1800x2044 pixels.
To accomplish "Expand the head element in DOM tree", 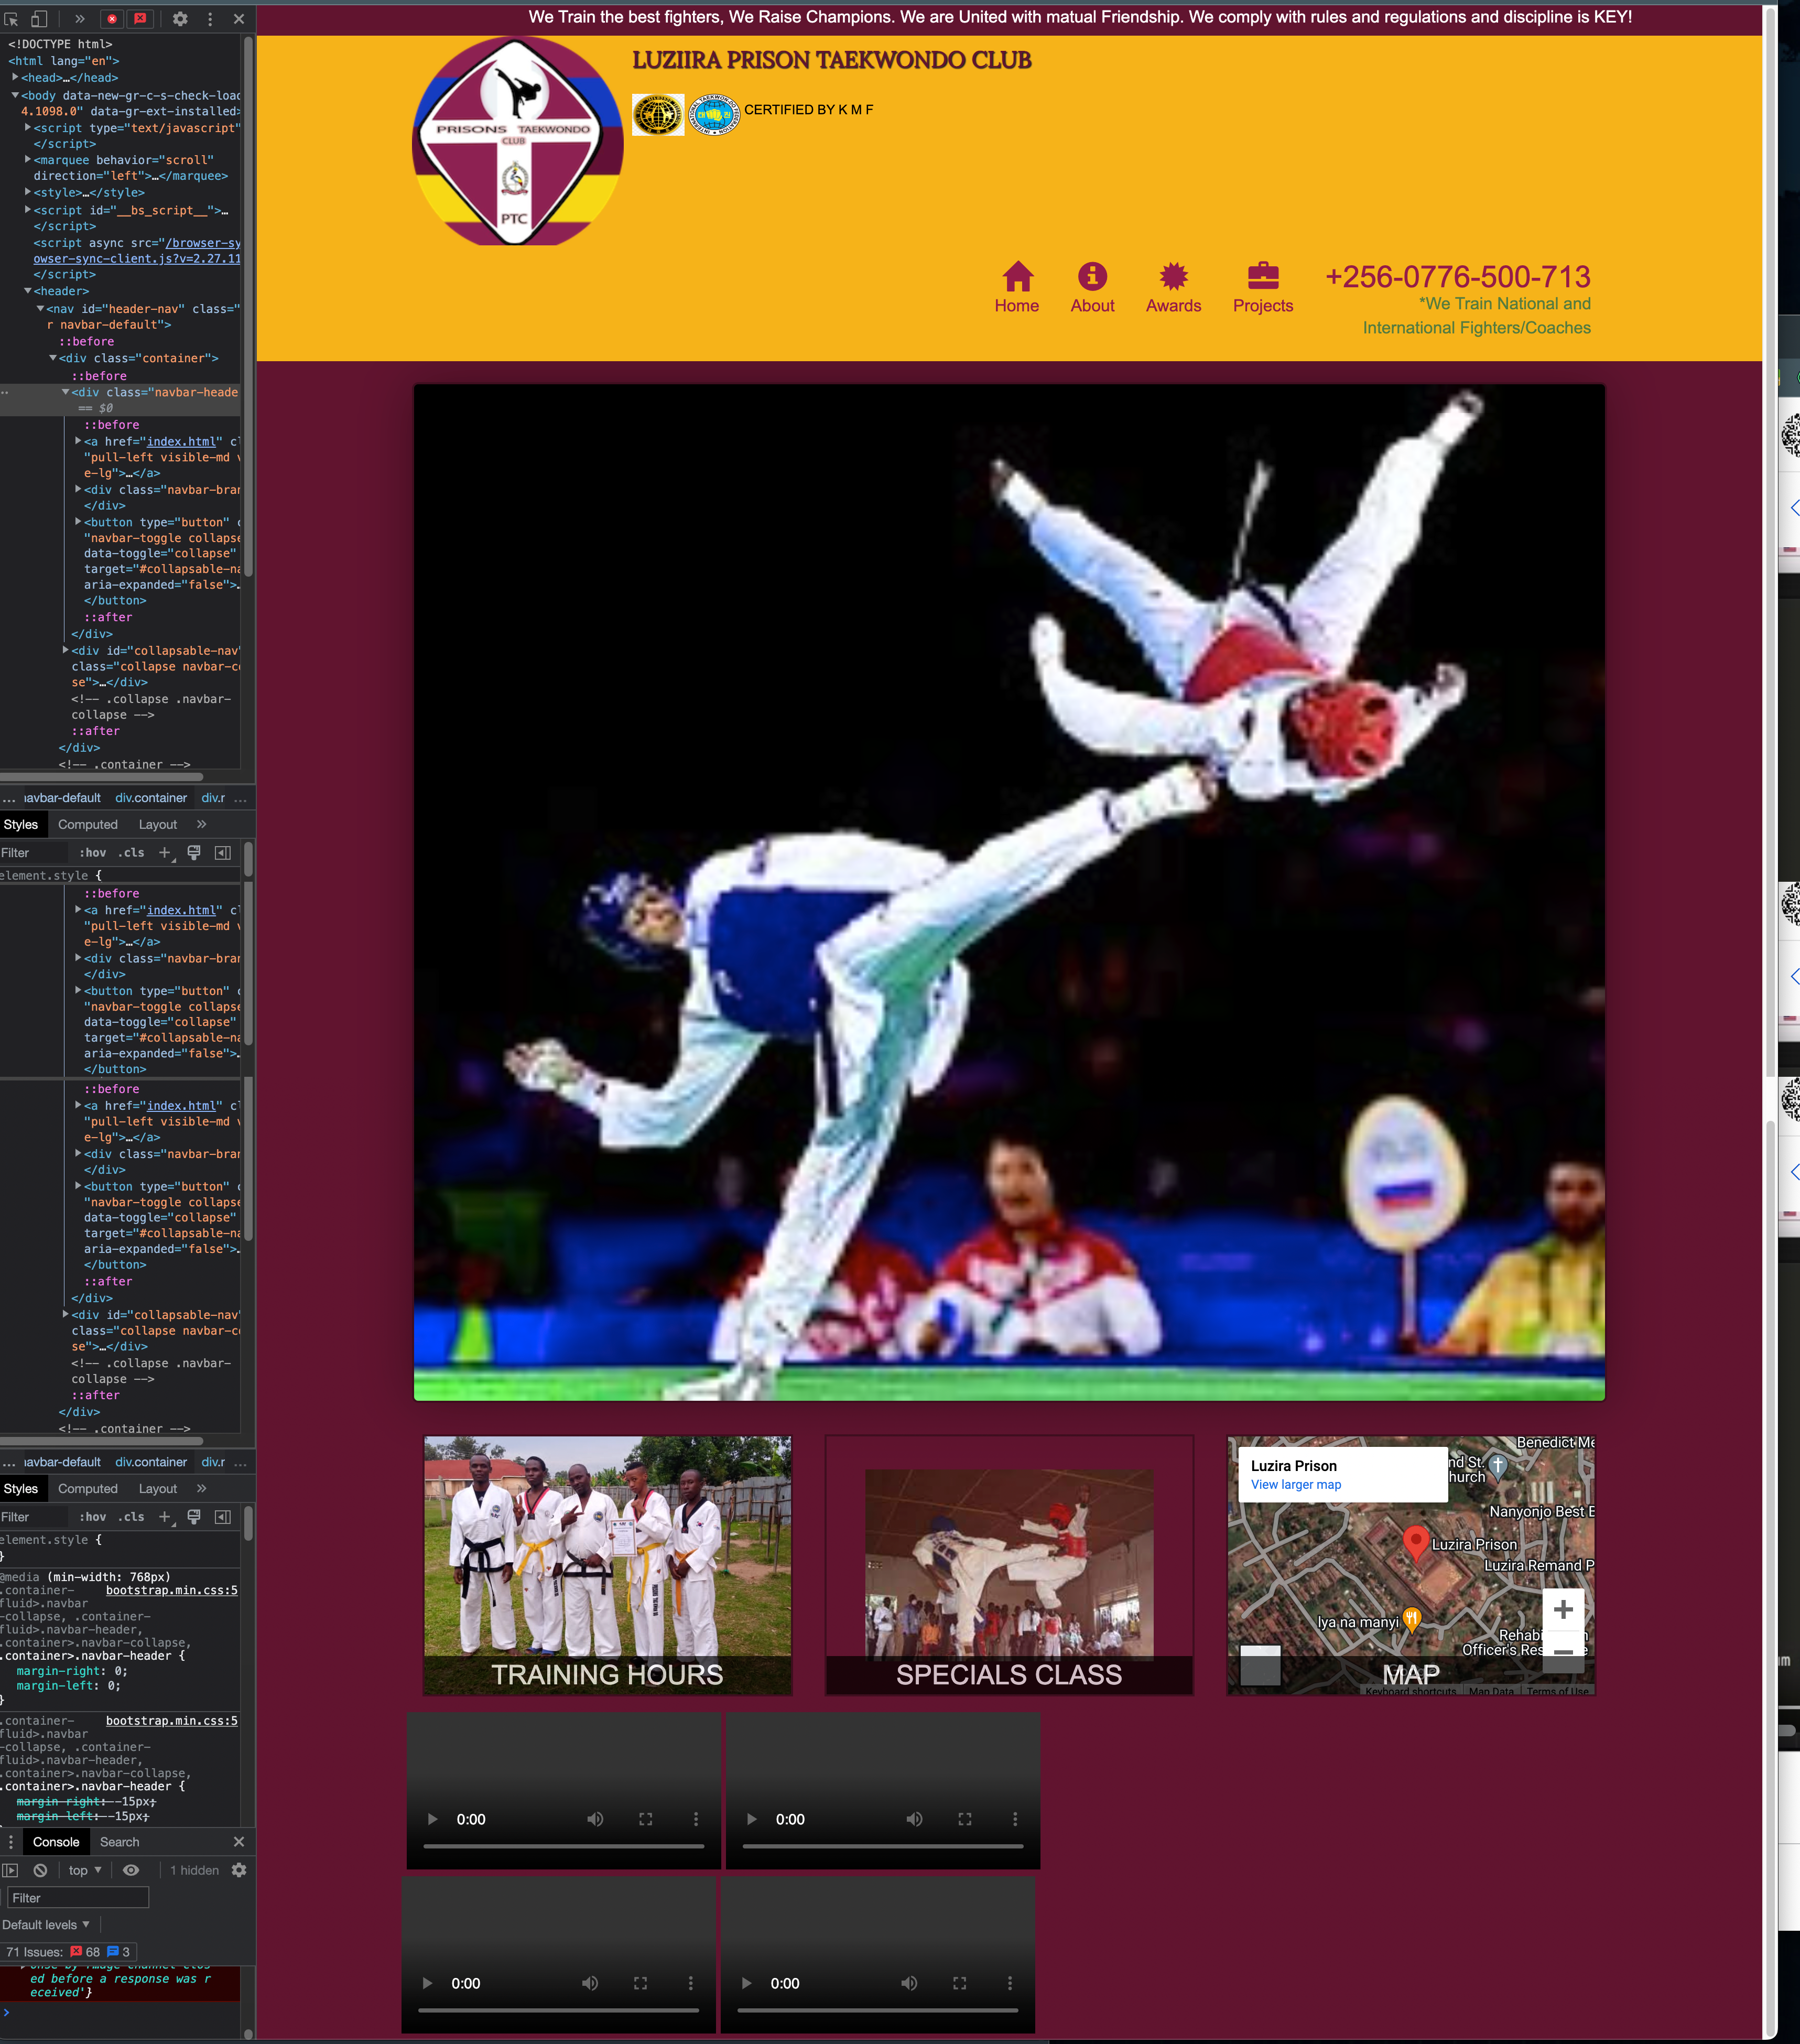I will (15, 78).
